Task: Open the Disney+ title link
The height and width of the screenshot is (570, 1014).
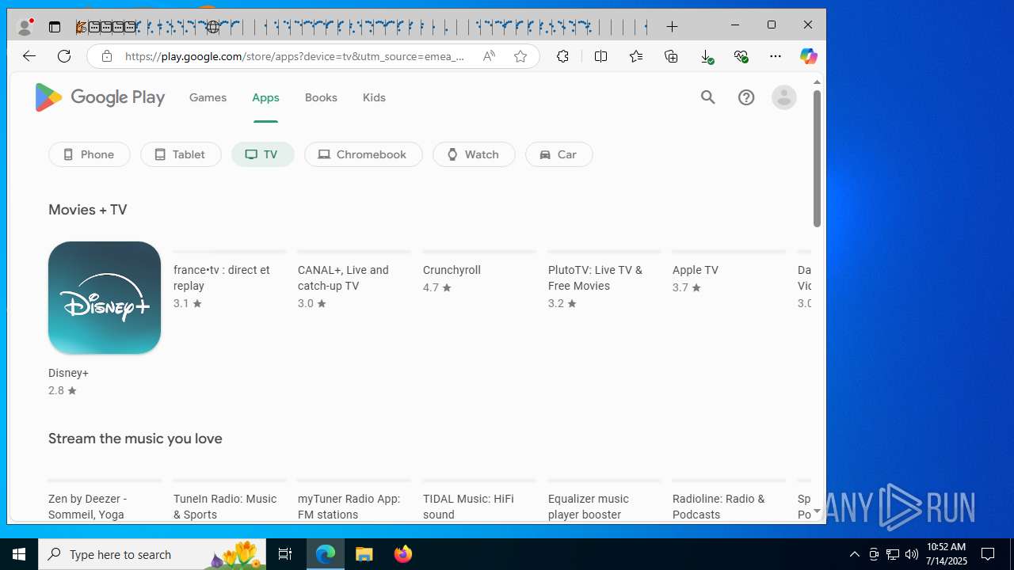Action: coord(68,373)
